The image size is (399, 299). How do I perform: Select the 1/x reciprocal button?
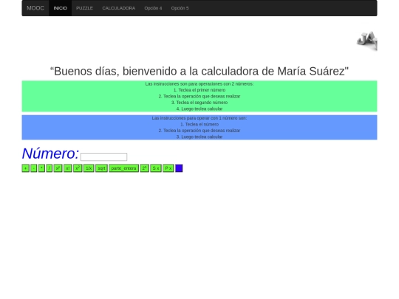click(x=89, y=168)
